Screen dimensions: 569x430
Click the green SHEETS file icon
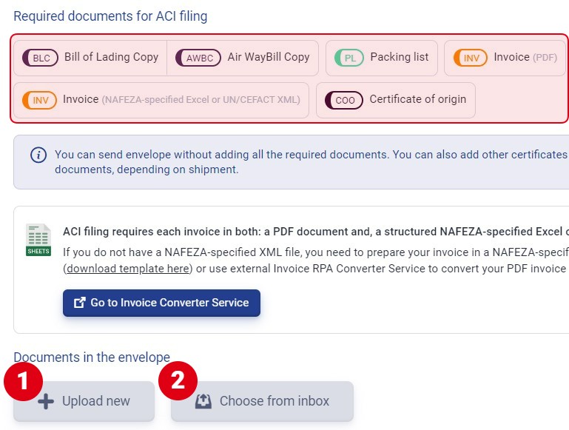tap(38, 240)
